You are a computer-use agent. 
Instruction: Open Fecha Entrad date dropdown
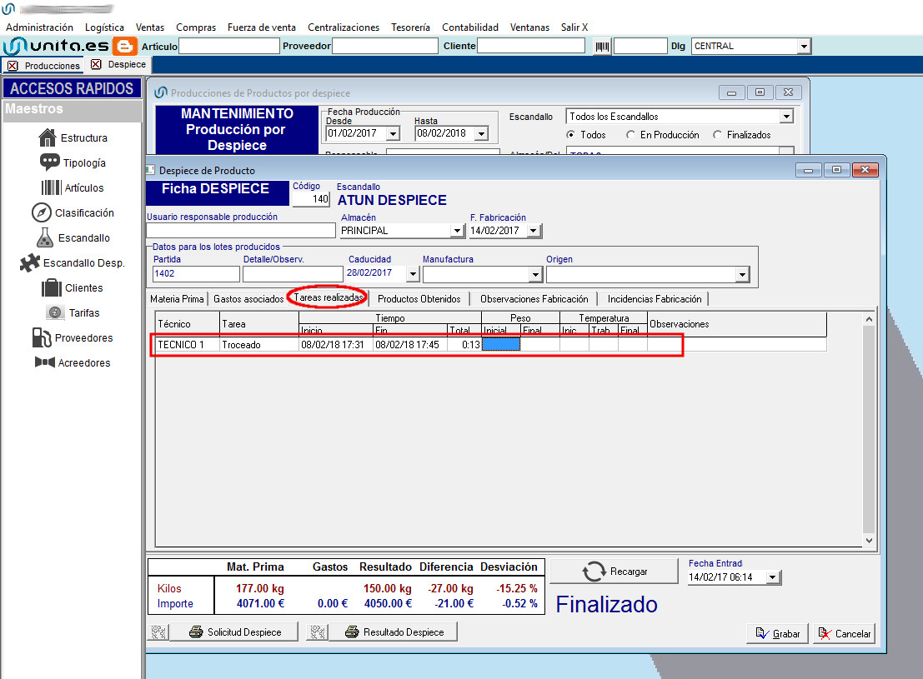coord(772,577)
